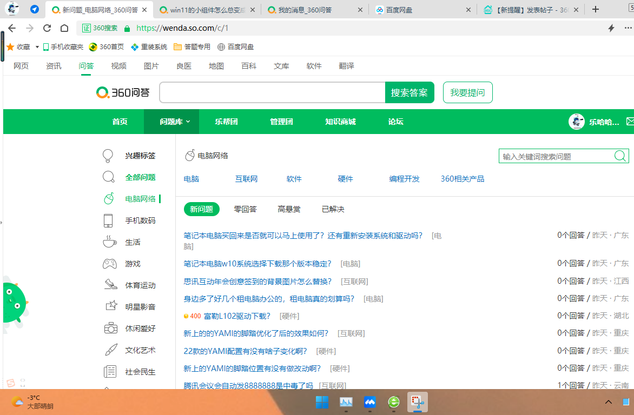This screenshot has width=634, height=415.
Task: Open the snipping tool taskbar icon
Action: [x=417, y=402]
